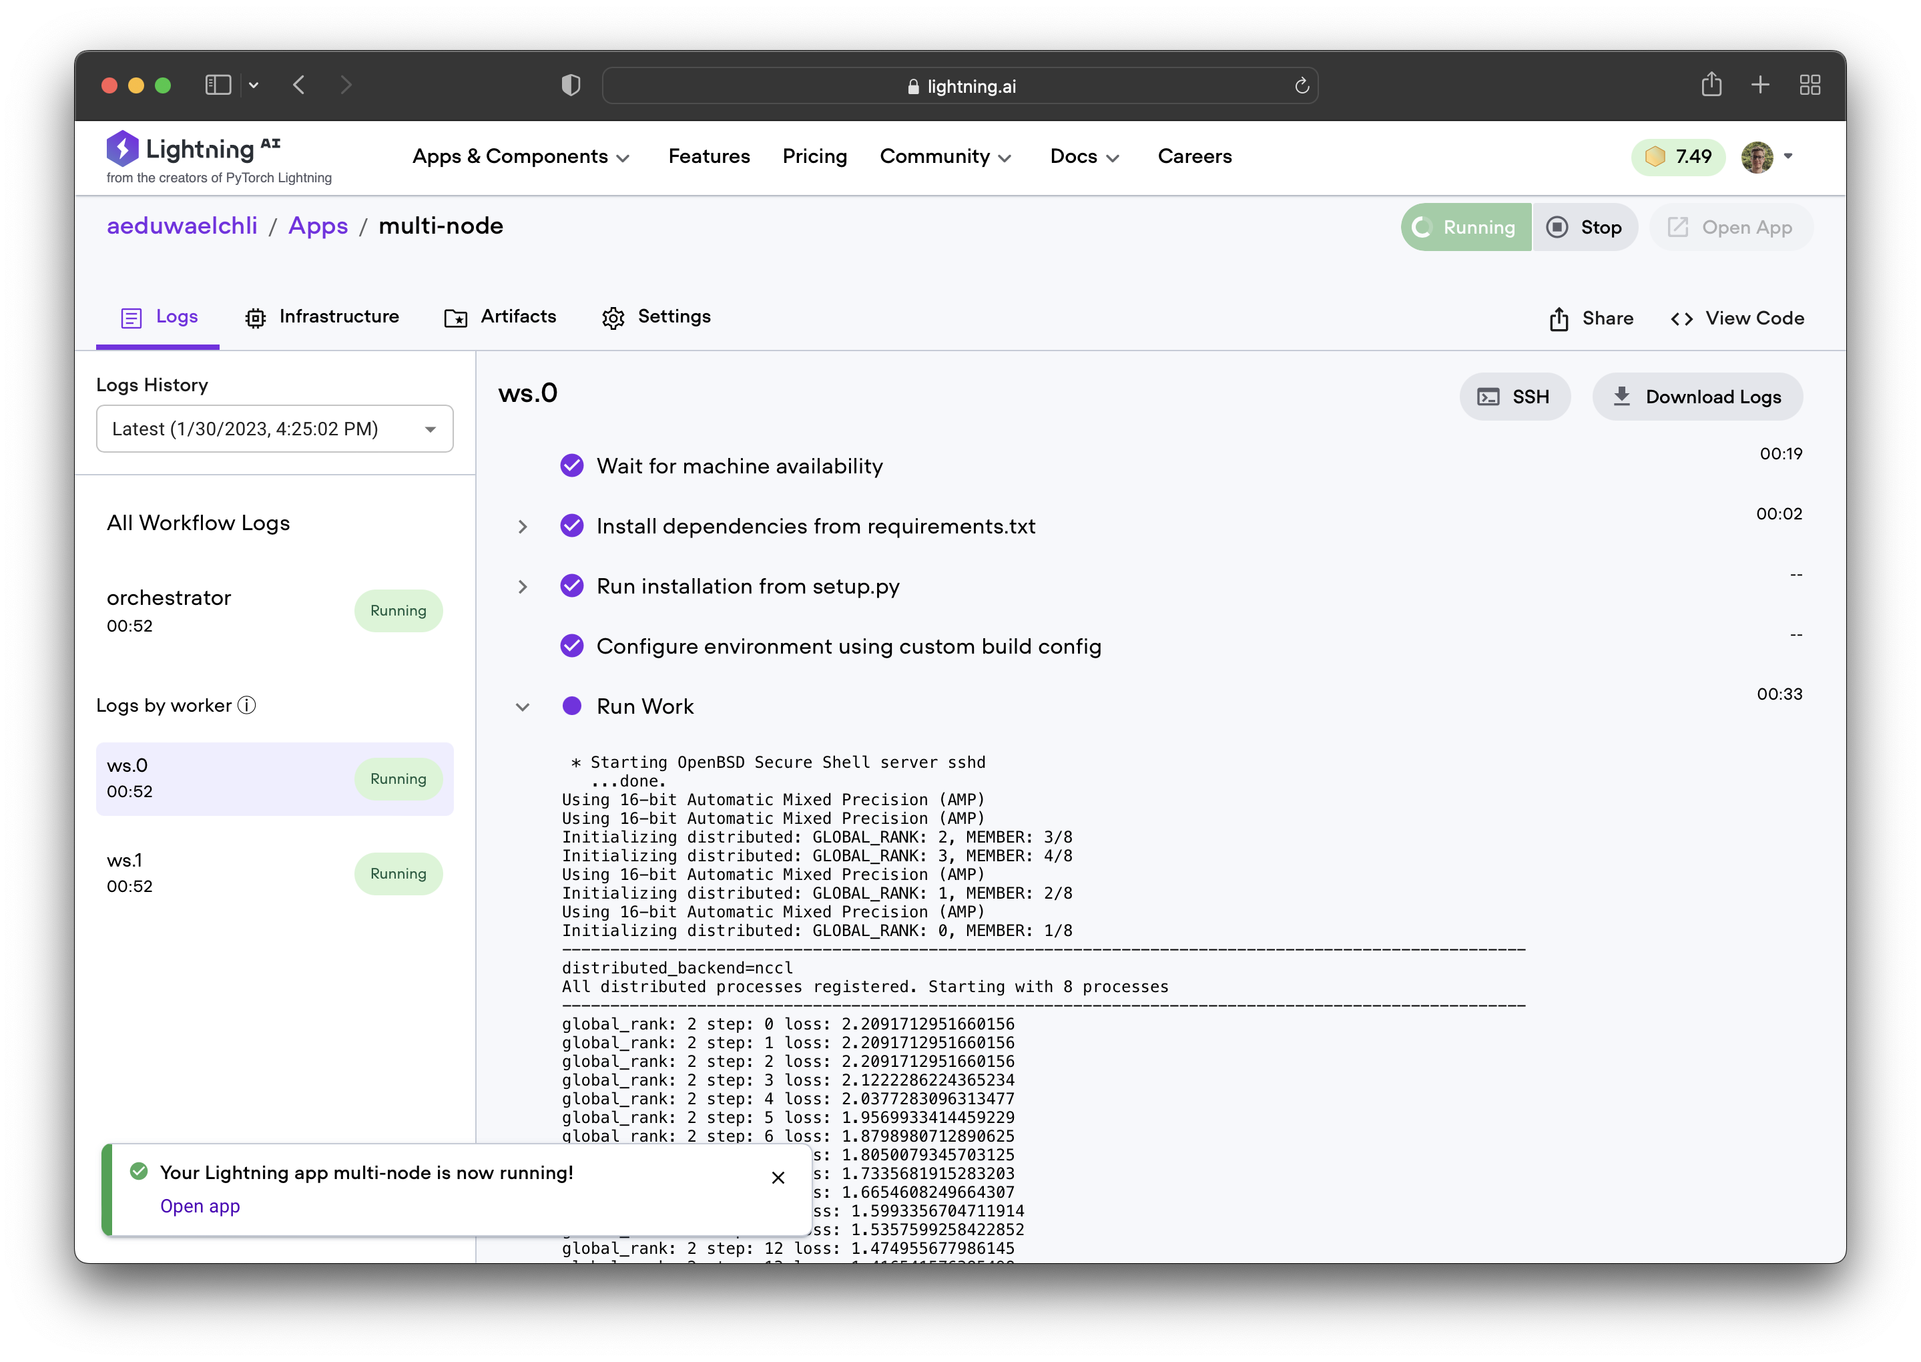The width and height of the screenshot is (1921, 1362).
Task: Select the ws.0 worker log
Action: tap(274, 778)
